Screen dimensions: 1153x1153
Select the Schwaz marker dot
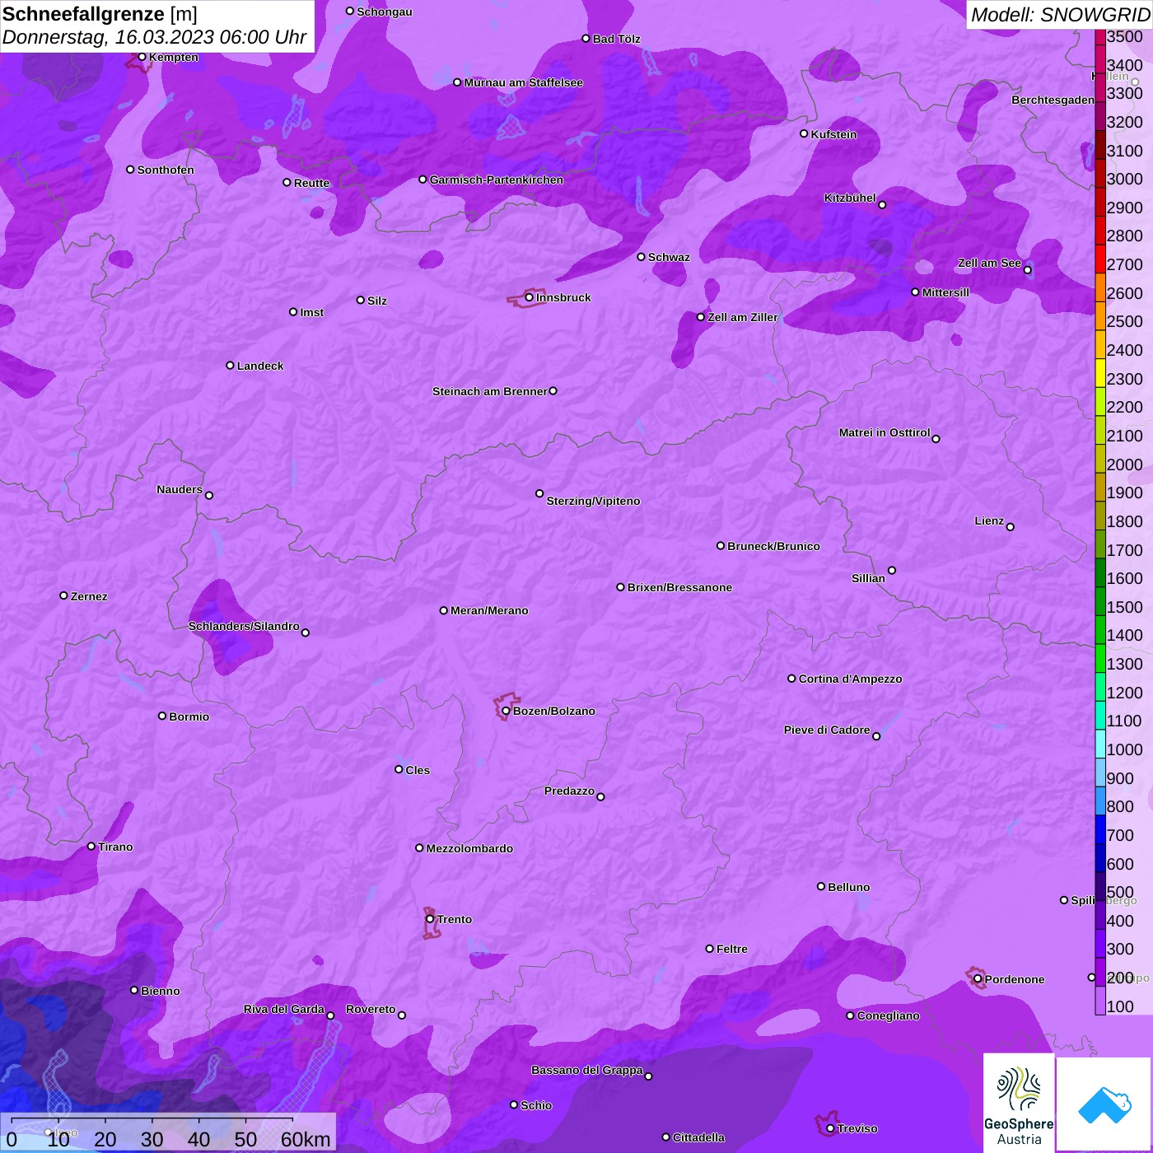tap(641, 257)
